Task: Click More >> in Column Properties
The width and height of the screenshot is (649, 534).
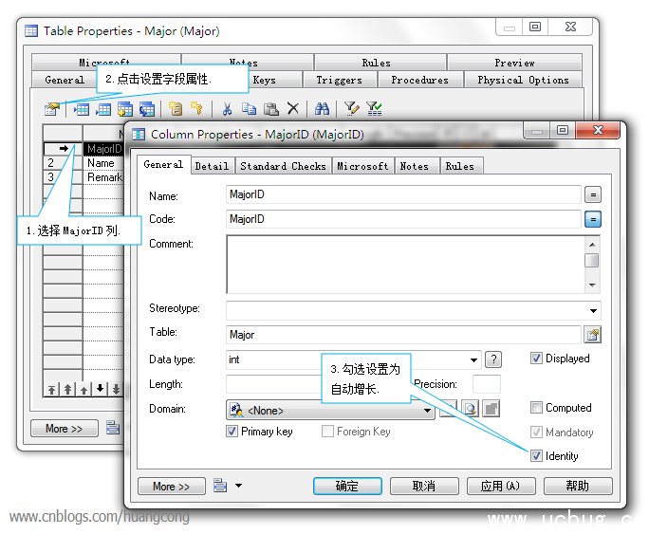Action: tap(172, 487)
